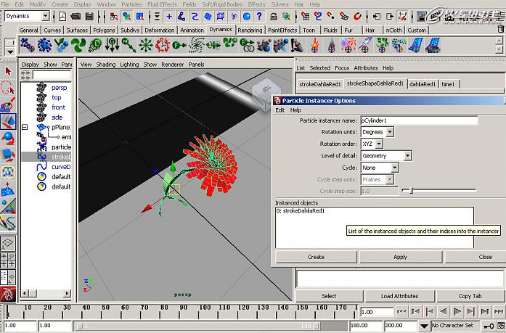Switch to the PaintEffects shelf tab
Screen dimensions: 506x333
point(282,30)
